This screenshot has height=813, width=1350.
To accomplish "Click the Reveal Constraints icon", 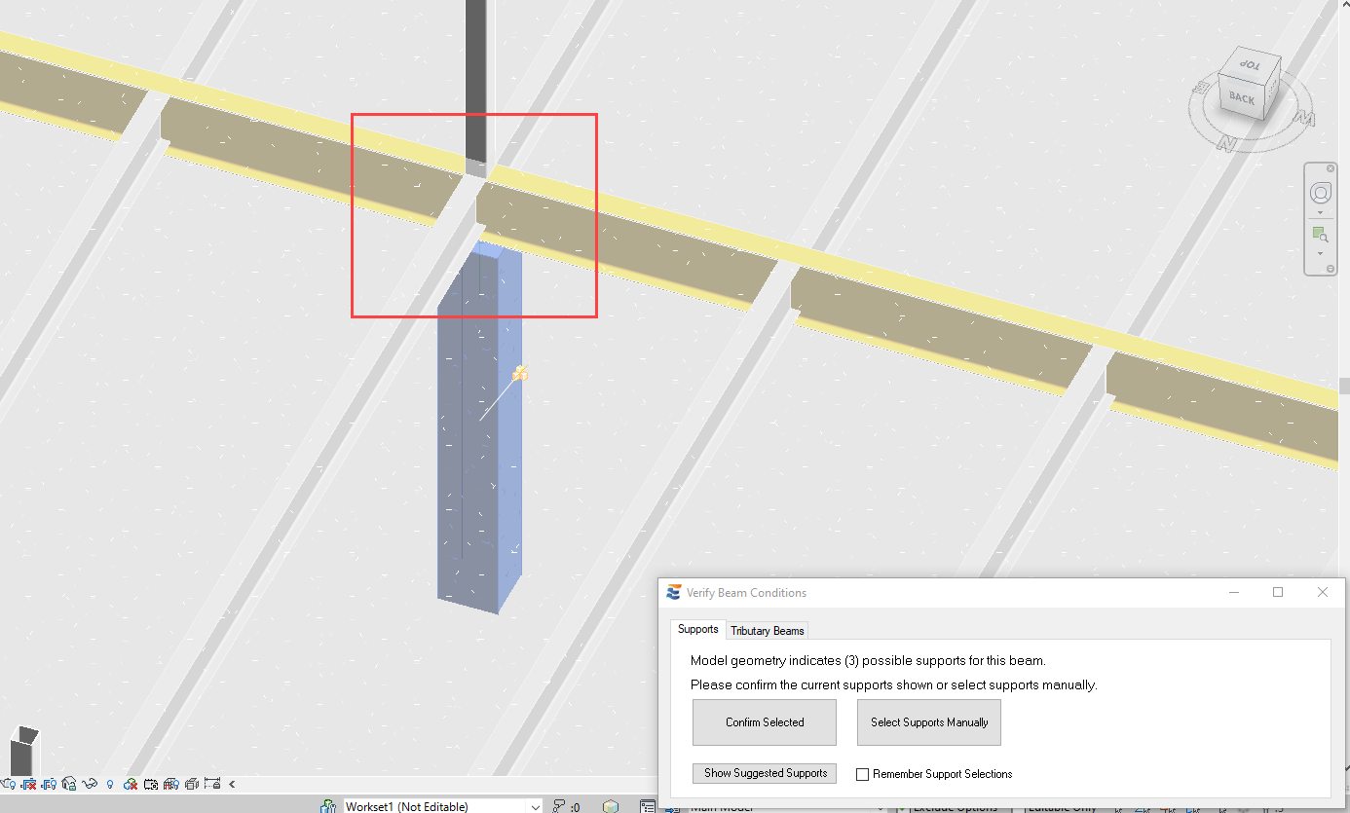I will tap(211, 784).
